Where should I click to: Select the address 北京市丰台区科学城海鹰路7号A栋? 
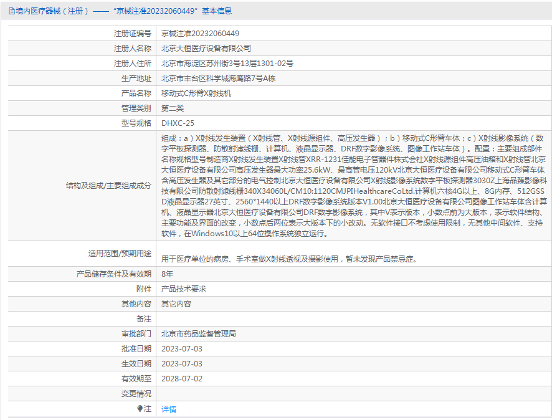pos(218,79)
